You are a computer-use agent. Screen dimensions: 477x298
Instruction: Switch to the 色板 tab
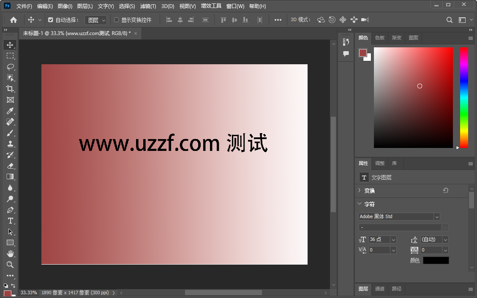click(x=379, y=38)
